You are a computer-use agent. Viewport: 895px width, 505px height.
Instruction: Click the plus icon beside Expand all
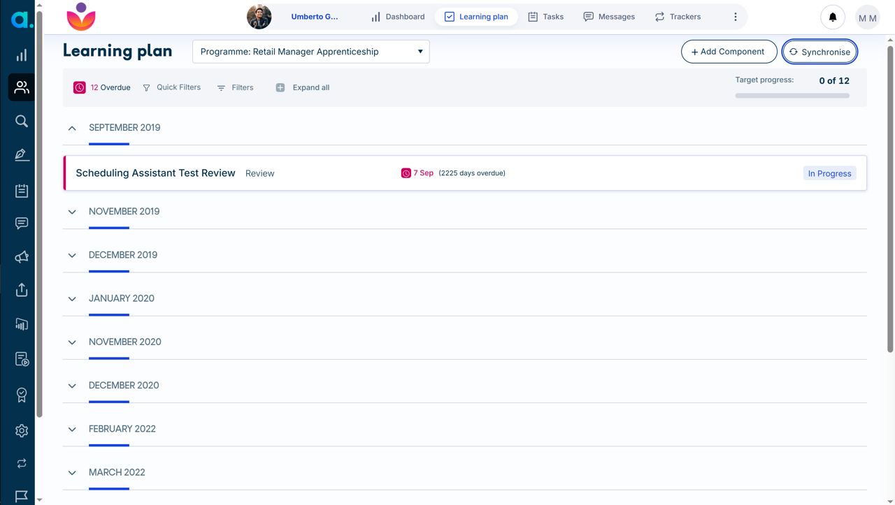tap(280, 87)
